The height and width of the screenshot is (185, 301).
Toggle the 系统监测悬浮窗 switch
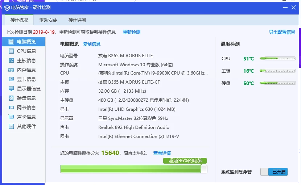point(274,172)
